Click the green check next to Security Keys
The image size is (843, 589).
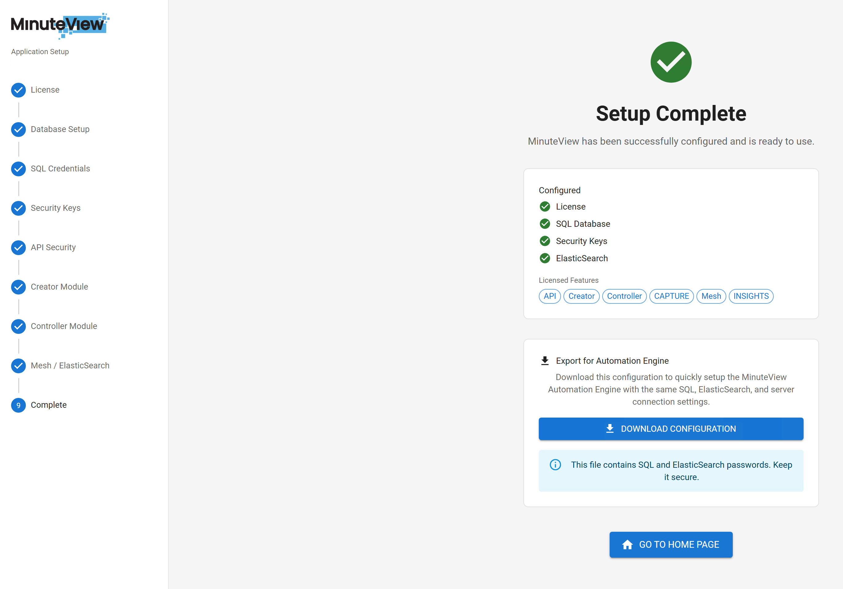[545, 241]
